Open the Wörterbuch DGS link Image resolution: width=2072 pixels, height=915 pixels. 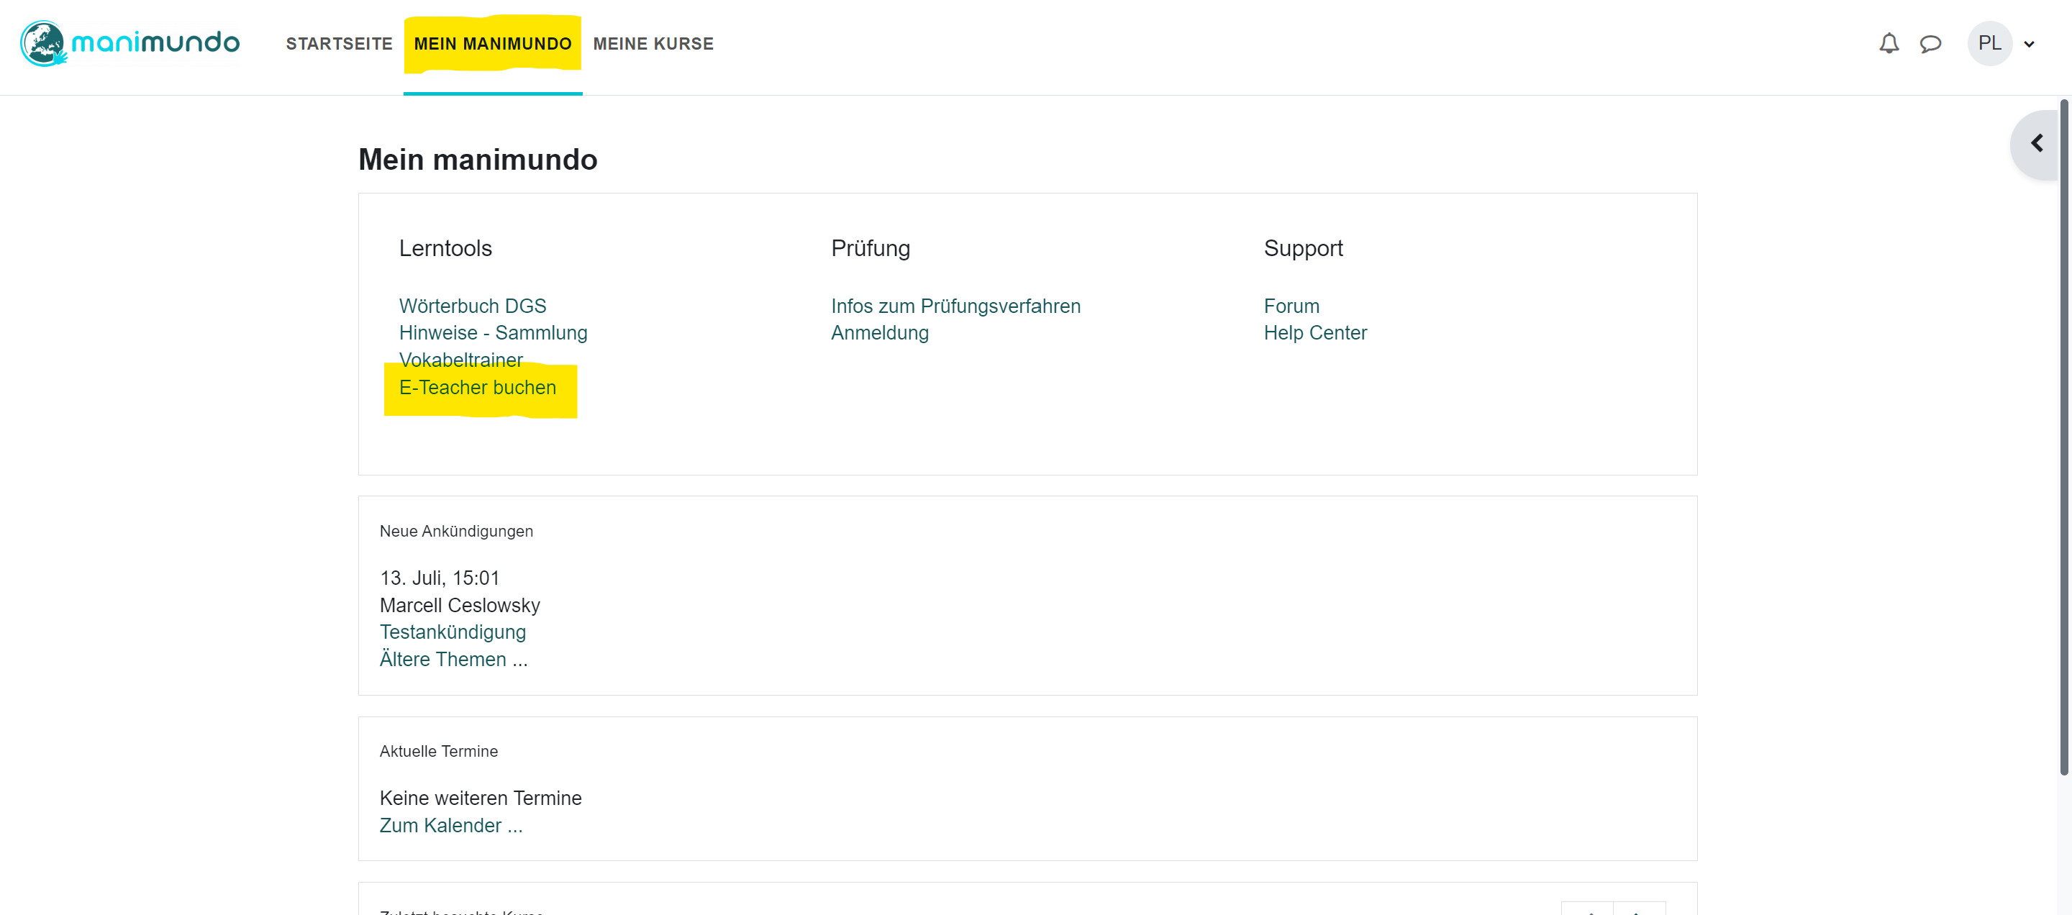pyautogui.click(x=472, y=306)
